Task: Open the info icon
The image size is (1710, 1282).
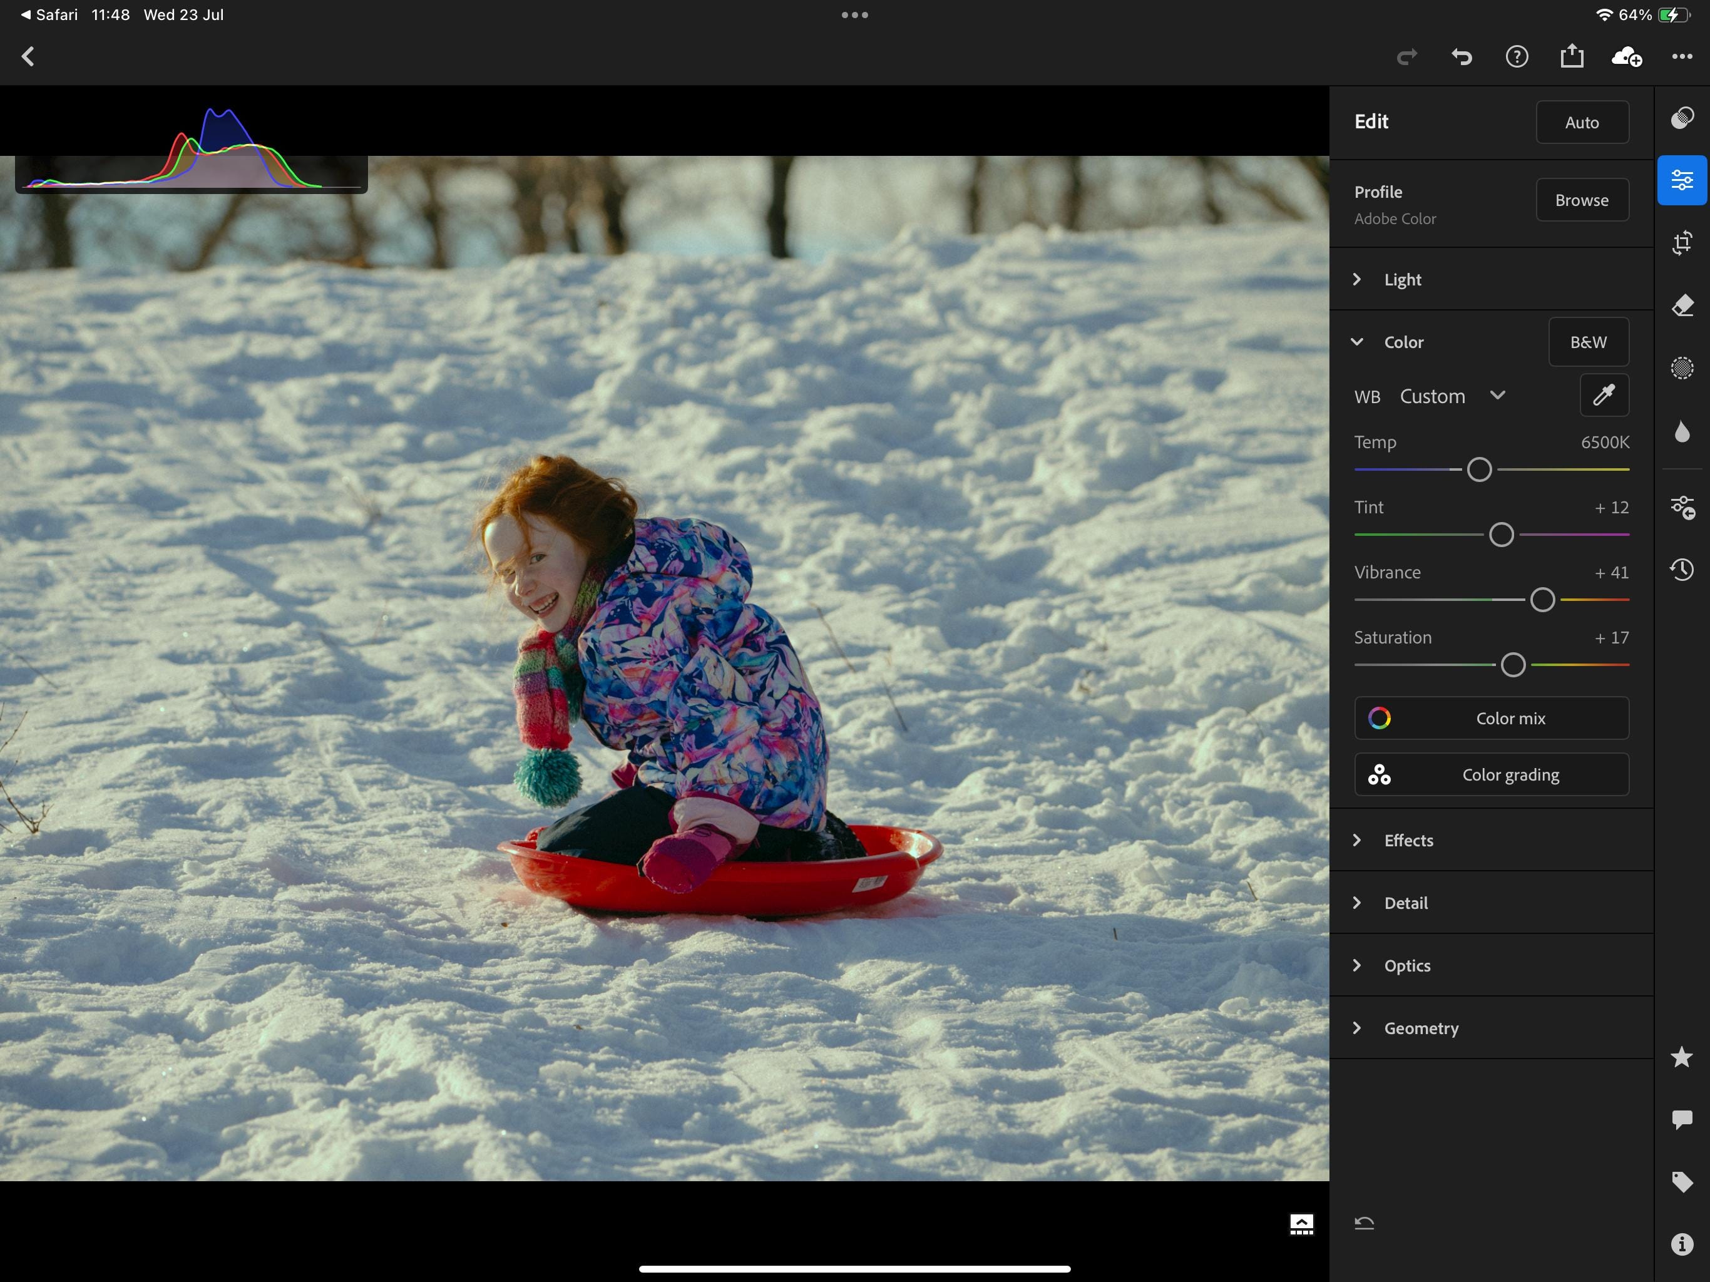Action: (1682, 1244)
